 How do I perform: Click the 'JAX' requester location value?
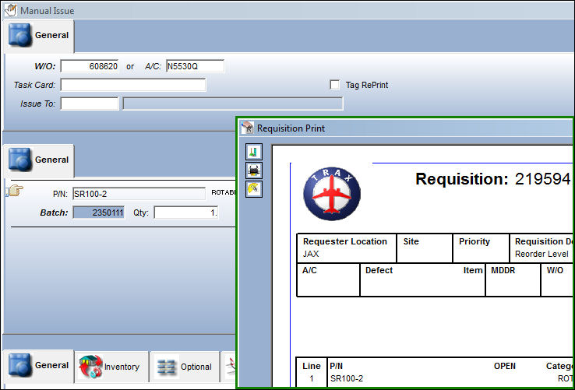[x=311, y=254]
